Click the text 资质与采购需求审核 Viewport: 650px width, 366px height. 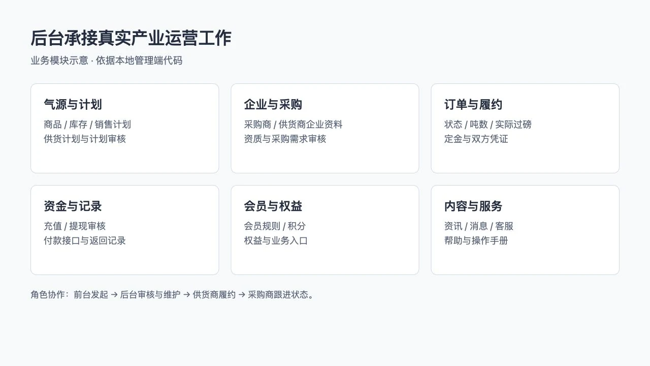[x=285, y=139]
